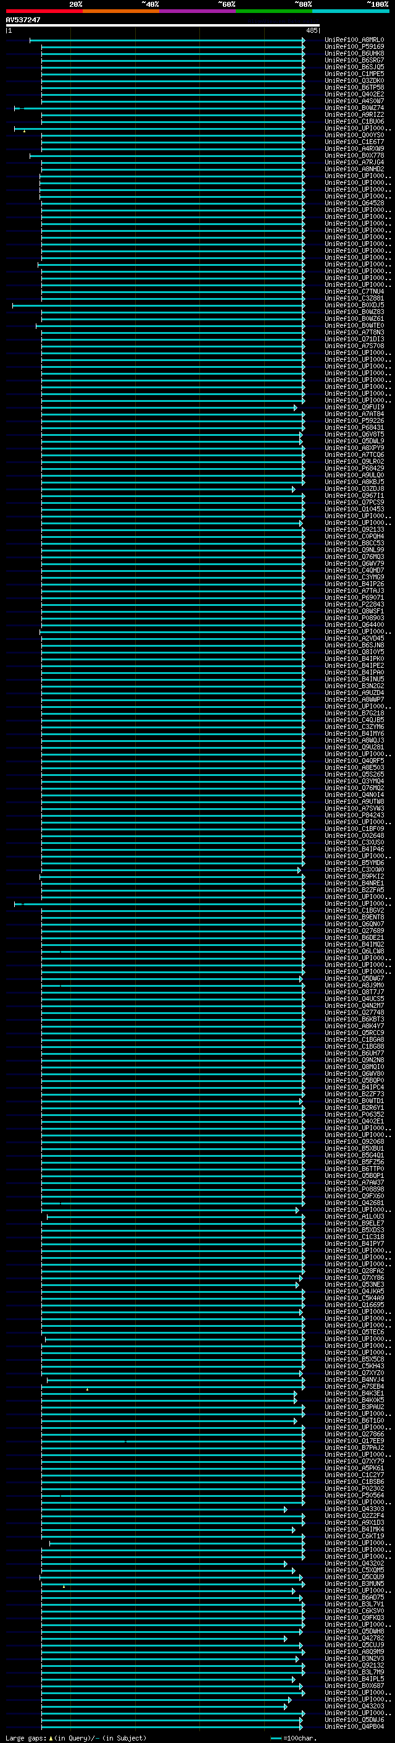Viewport: 395px width, 1743px height.
Task: Click the ruler end position label 485
Action: click(x=311, y=30)
